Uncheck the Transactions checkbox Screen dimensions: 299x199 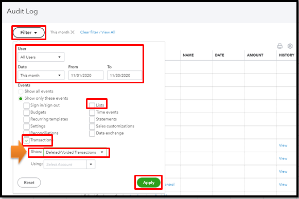click(x=27, y=140)
